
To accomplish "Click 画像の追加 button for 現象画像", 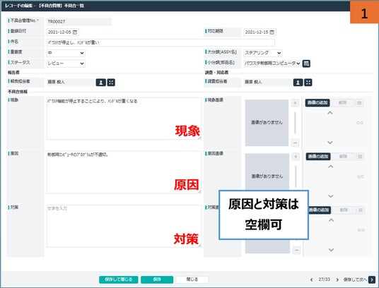I will 317,103.
